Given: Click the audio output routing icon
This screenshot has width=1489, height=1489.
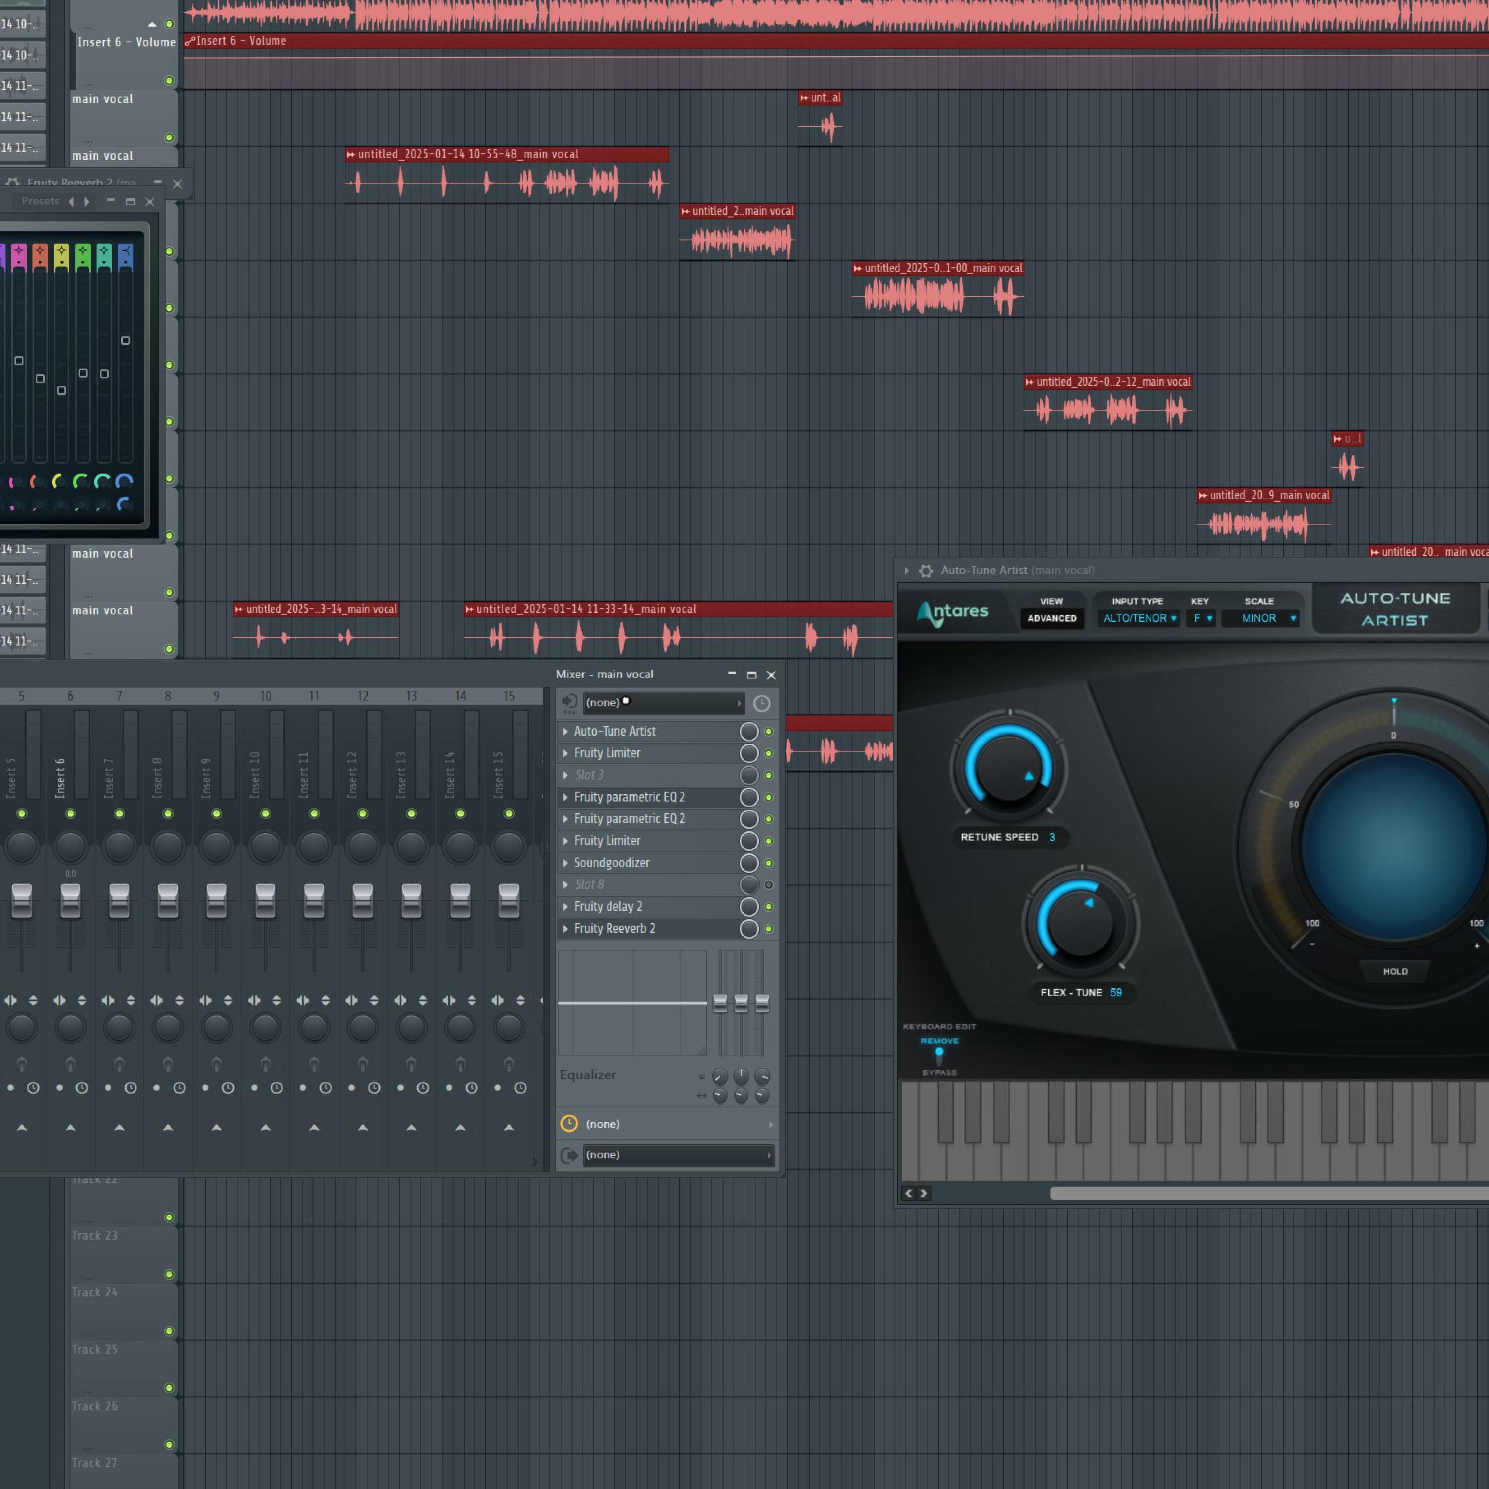Looking at the screenshot, I should pyautogui.click(x=570, y=1154).
